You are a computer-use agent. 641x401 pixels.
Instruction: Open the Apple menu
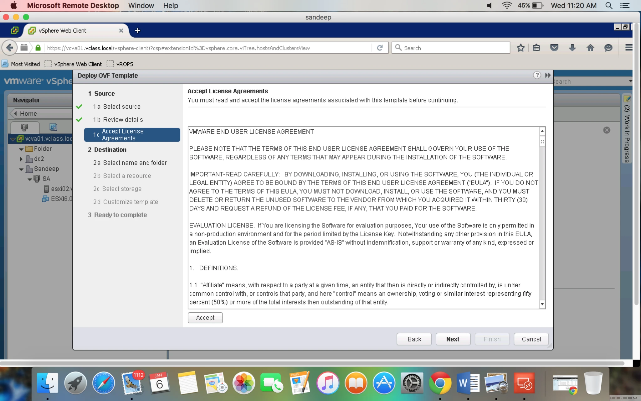(14, 6)
